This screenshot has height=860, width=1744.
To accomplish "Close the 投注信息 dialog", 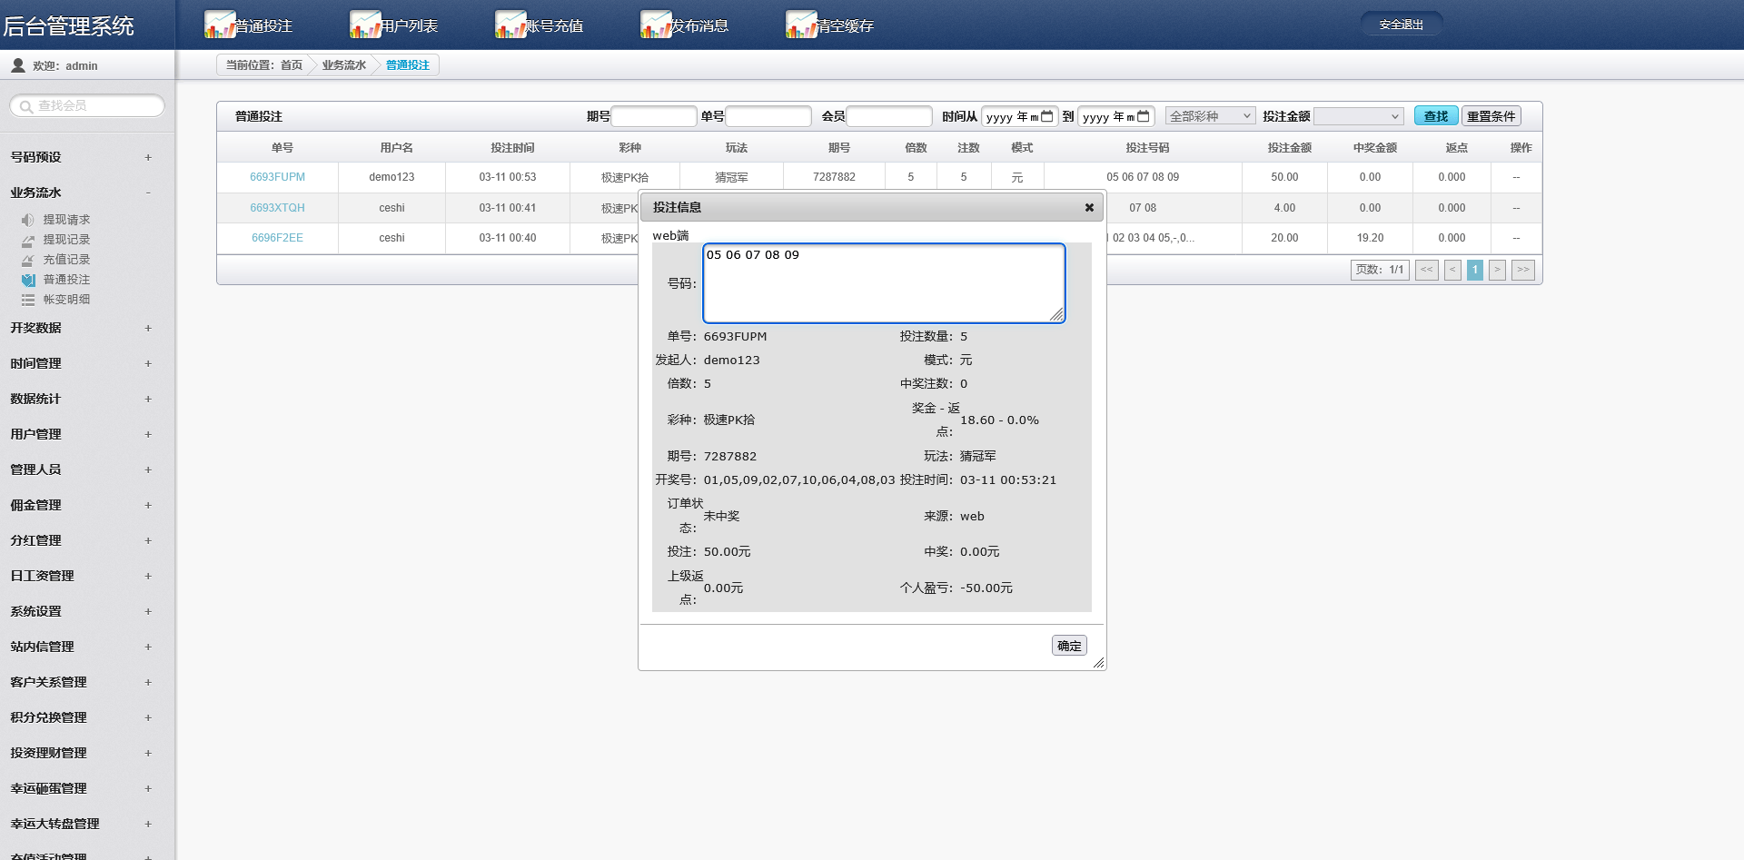I will point(1089,208).
